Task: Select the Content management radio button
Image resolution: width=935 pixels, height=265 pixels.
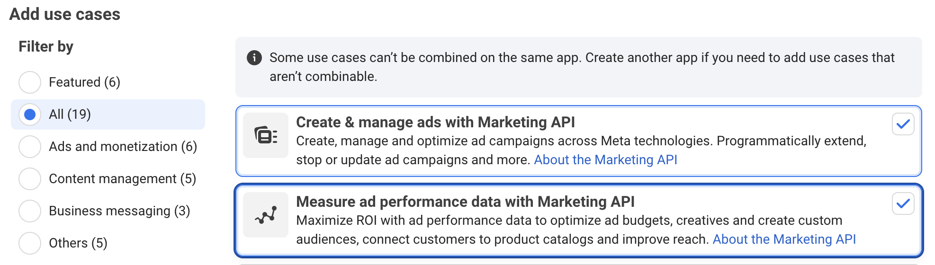Action: click(30, 179)
